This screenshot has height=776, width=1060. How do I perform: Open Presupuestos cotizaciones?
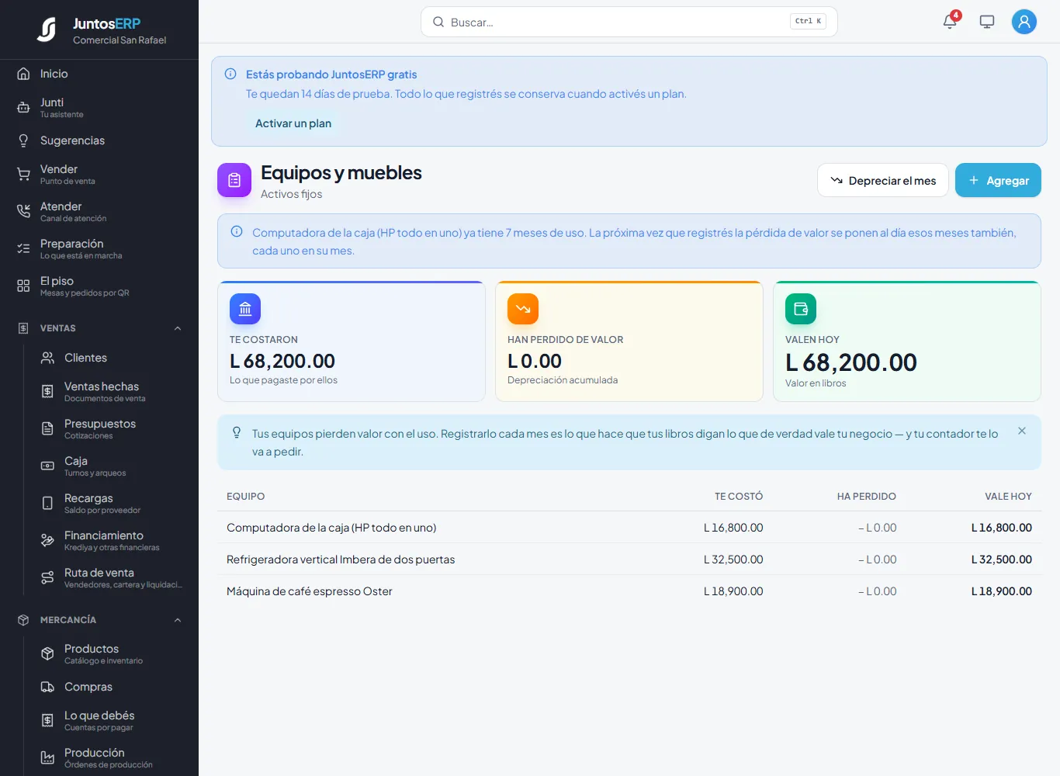(111, 428)
